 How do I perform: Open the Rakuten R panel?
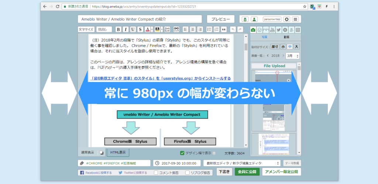click(x=285, y=30)
